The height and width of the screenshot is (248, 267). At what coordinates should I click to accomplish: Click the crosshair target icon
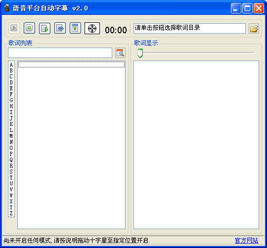[92, 28]
